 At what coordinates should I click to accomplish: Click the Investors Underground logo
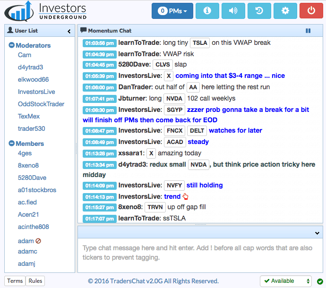pos(45,11)
